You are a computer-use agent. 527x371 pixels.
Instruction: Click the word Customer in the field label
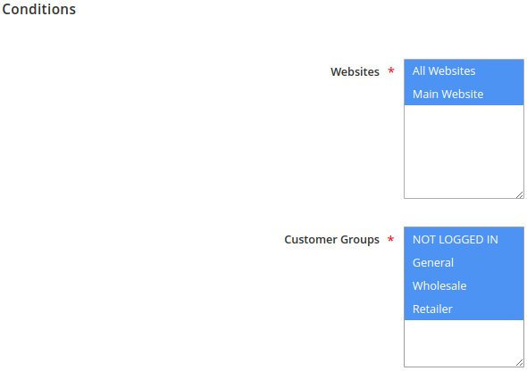(x=311, y=240)
